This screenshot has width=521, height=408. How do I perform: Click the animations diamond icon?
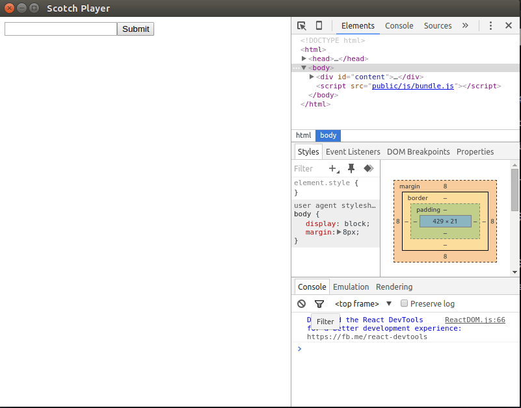pyautogui.click(x=369, y=168)
